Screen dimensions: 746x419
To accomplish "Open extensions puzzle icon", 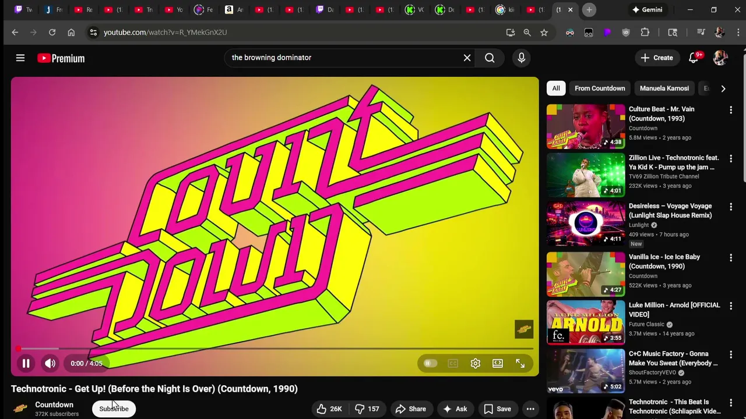I will coord(645,33).
